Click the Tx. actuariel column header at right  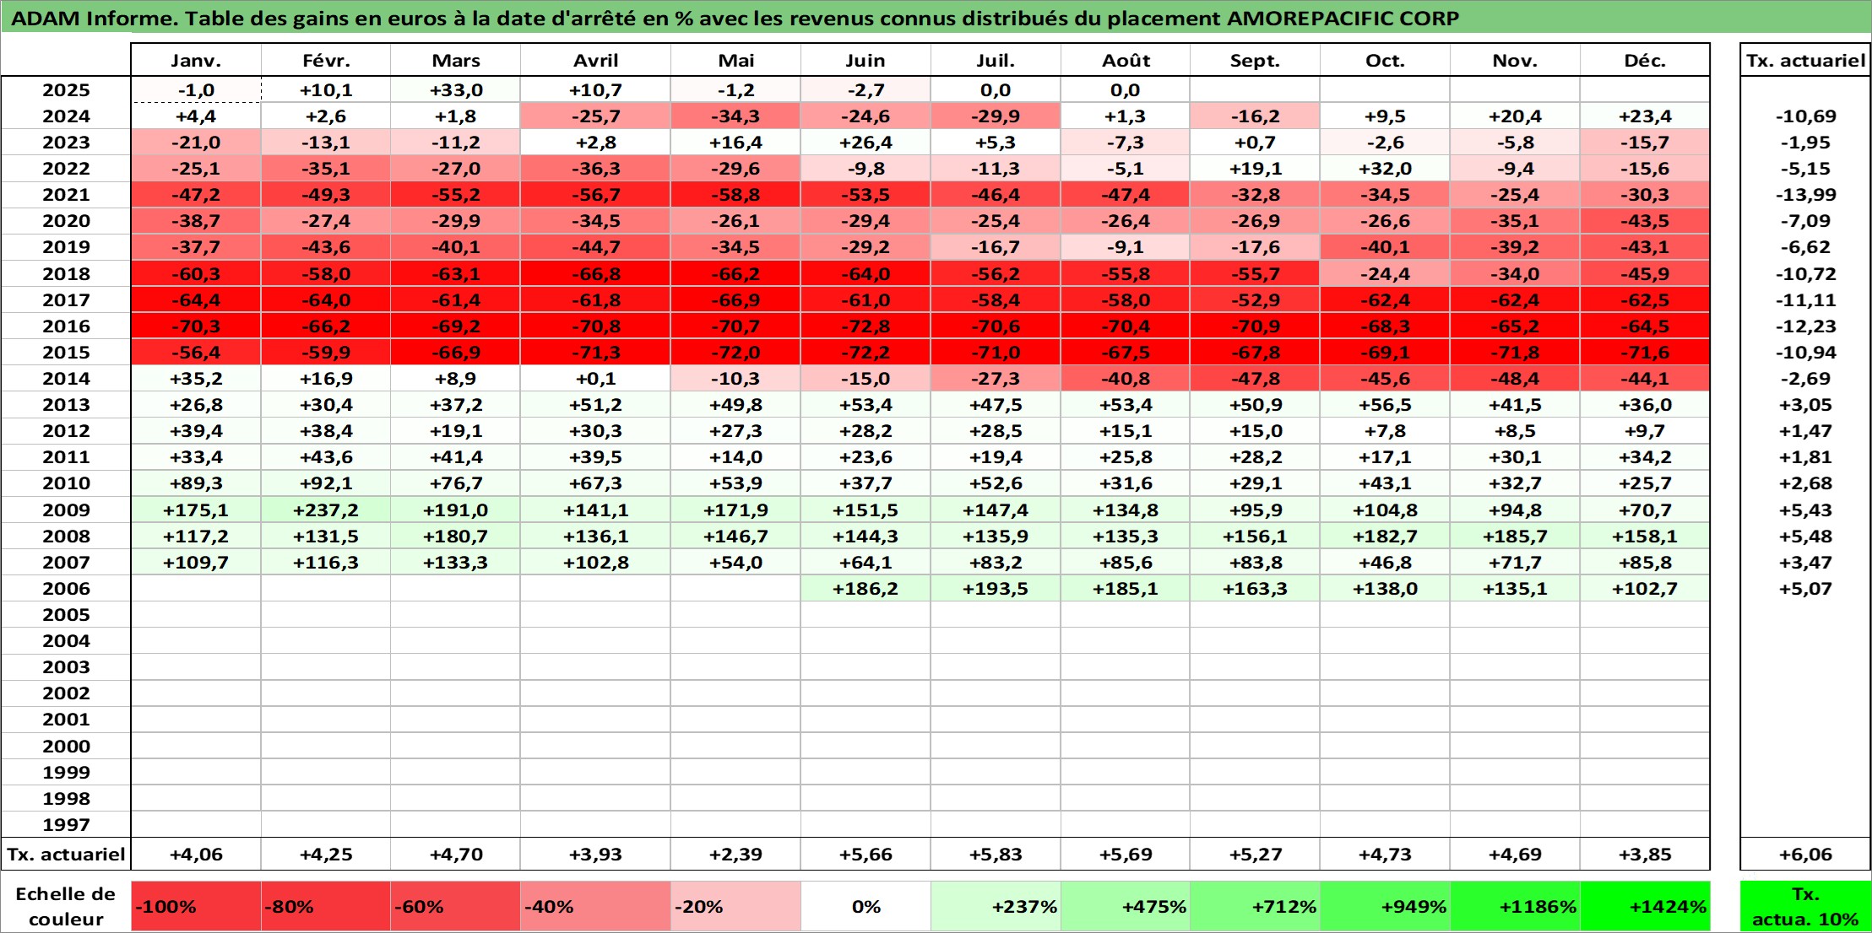pyautogui.click(x=1805, y=61)
